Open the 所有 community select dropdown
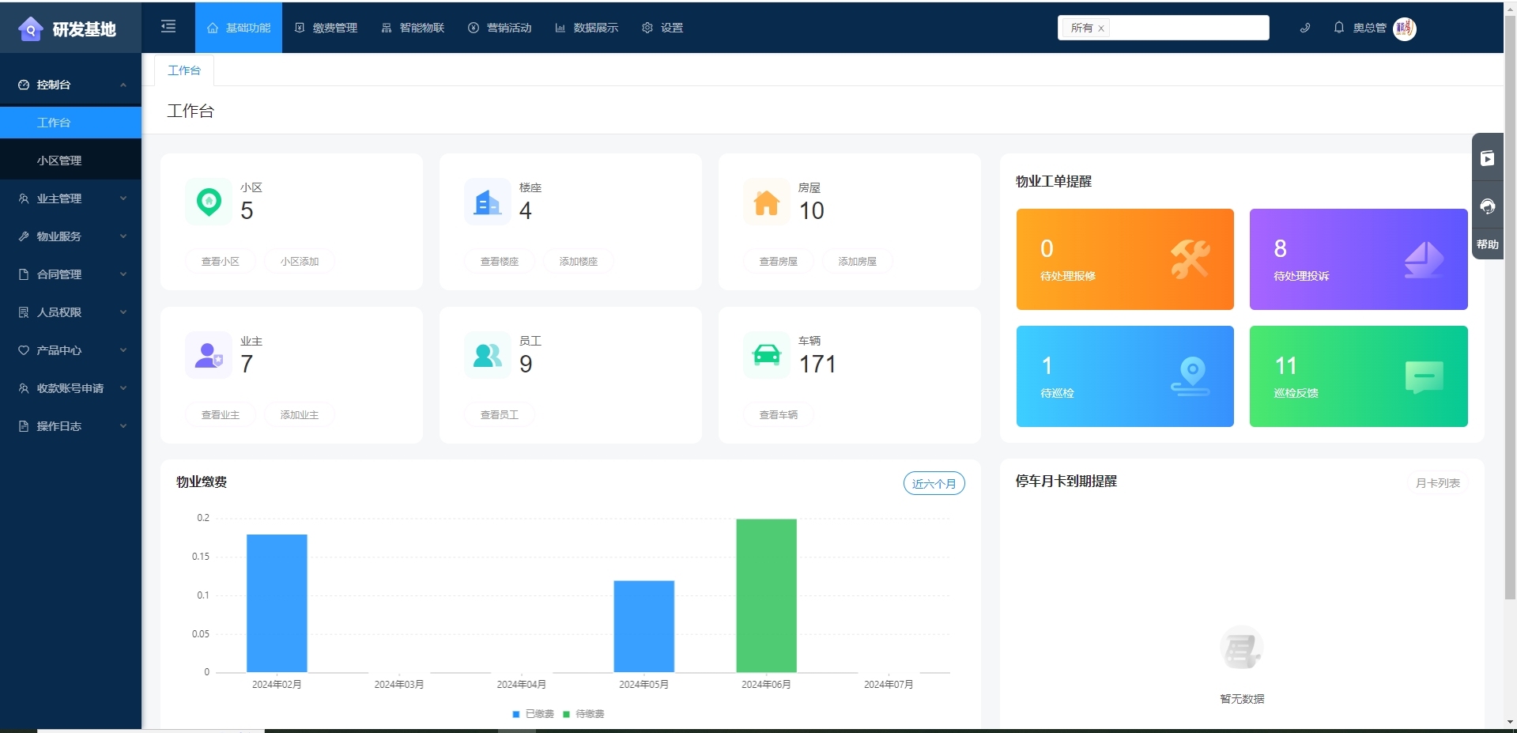Screen dimensions: 1517x733 click(1163, 28)
